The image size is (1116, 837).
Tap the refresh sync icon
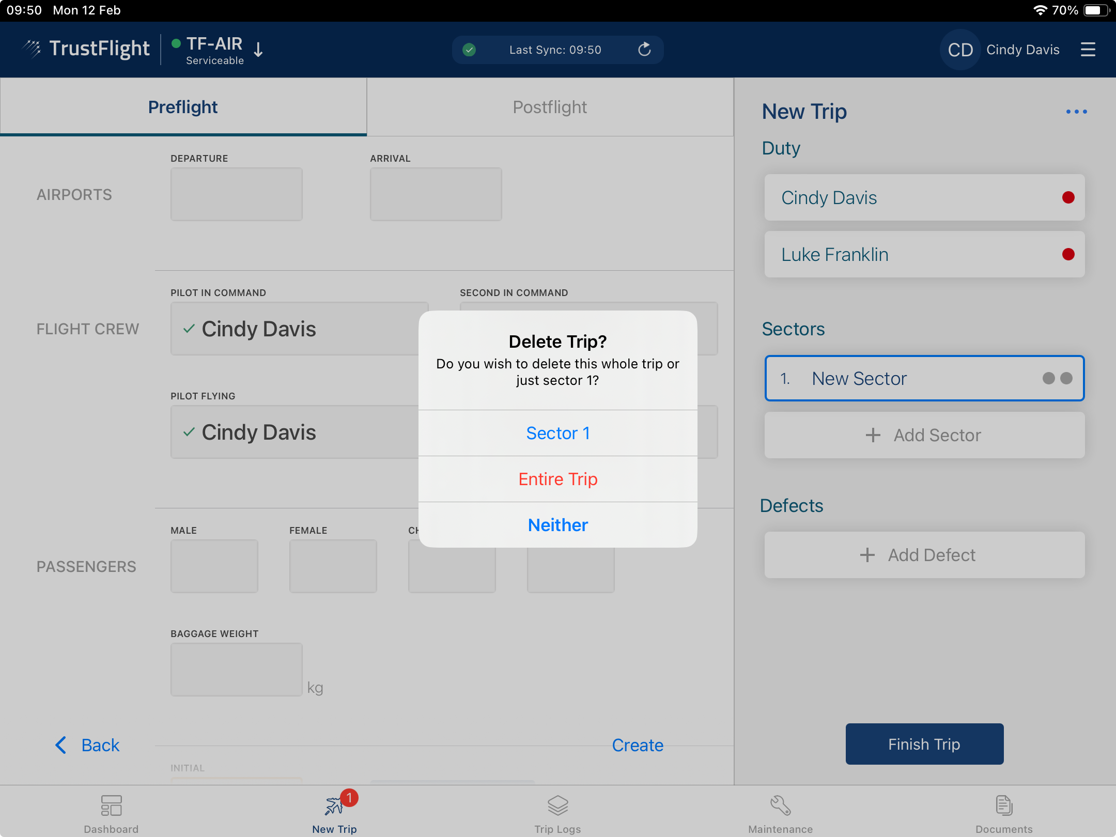(x=644, y=50)
